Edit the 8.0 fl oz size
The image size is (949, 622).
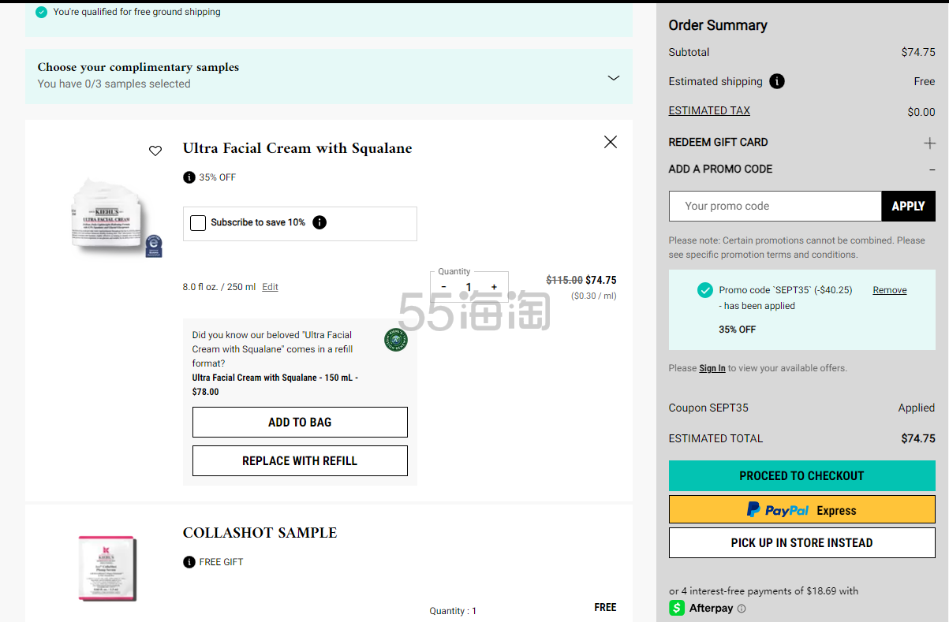tap(271, 287)
